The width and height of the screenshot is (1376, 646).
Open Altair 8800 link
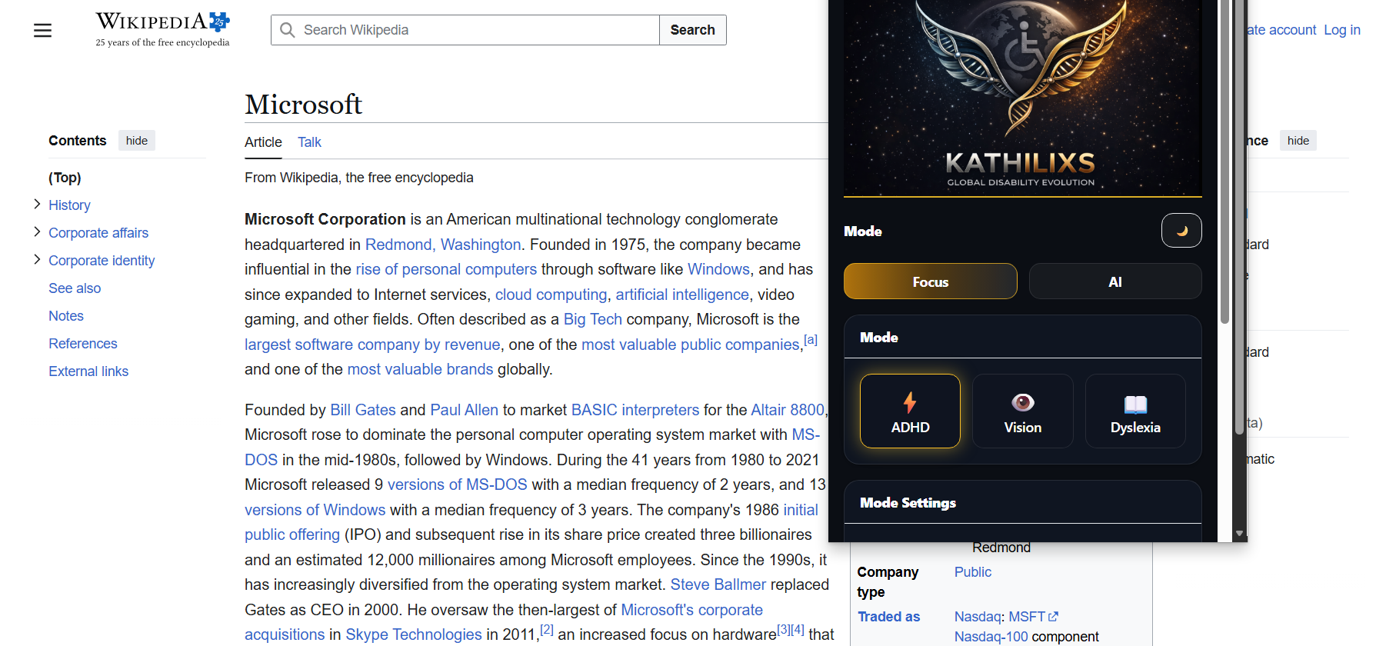point(788,410)
